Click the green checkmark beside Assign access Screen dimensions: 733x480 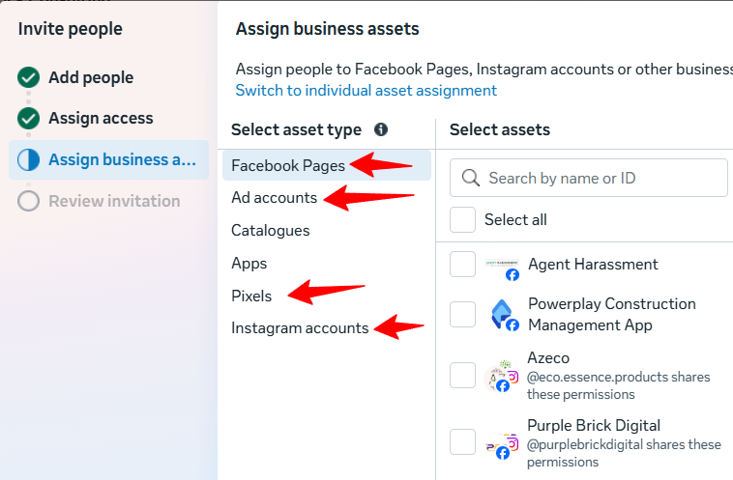click(28, 118)
